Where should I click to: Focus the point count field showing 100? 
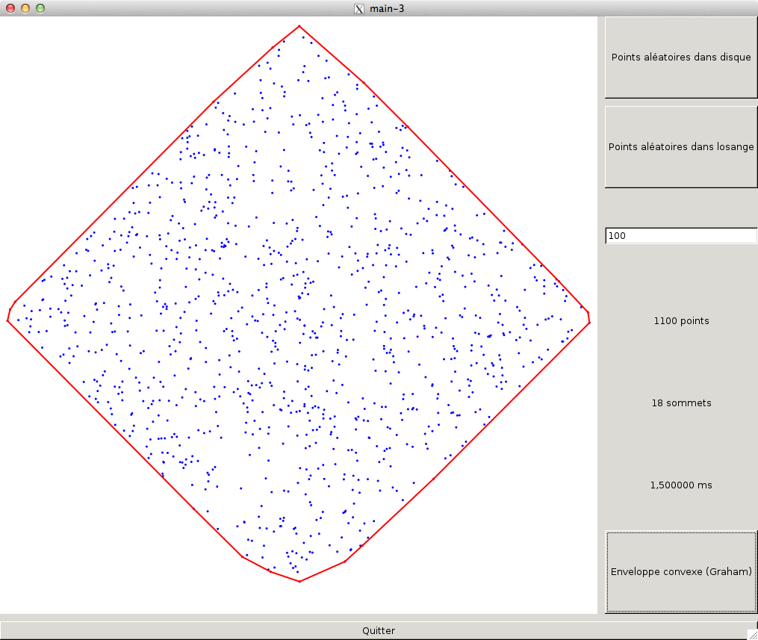pyautogui.click(x=680, y=236)
